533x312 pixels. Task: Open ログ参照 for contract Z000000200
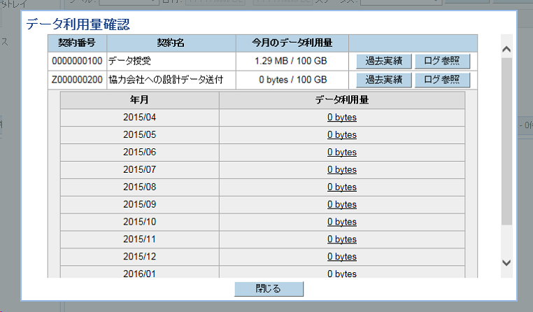(x=442, y=80)
